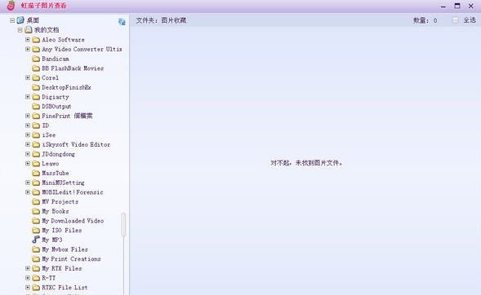Select the 我的文档 tree label
The height and width of the screenshot is (295, 481).
pos(47,30)
